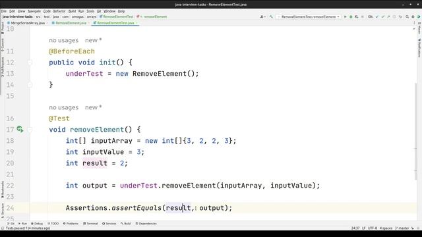Click java-interview-tasks breadcrumb

pyautogui.click(x=18, y=16)
